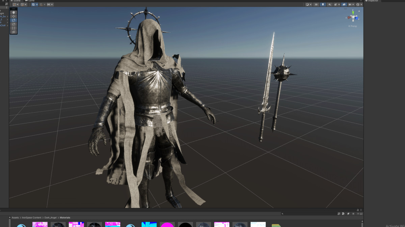This screenshot has width=405, height=227.
Task: Open the scene effects dropdown arrow
Action: click(339, 4)
